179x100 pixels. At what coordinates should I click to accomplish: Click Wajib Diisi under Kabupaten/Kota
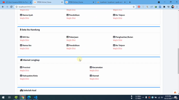pos(25,79)
